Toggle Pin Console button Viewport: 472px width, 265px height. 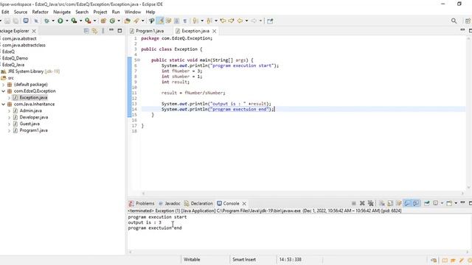tap(427, 203)
